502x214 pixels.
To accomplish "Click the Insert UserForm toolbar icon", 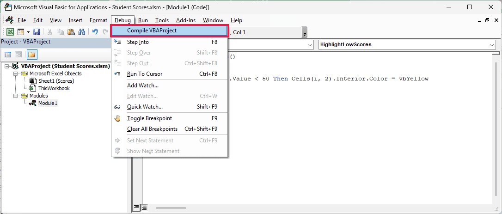I will pos(21,32).
